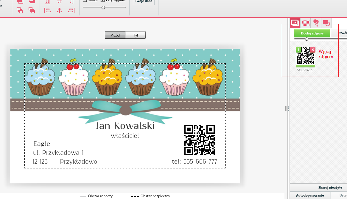Image resolution: width=347 pixels, height=199 pixels.
Task: Adjust the zoom slider in toolbar
Action: [103, 7]
